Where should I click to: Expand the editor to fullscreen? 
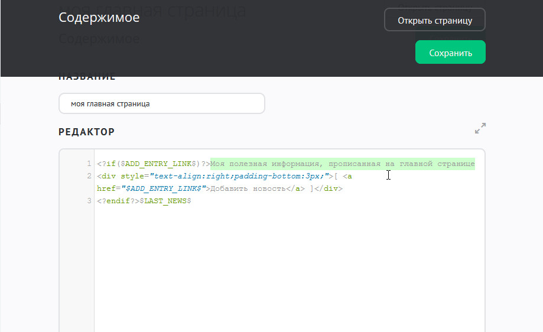[480, 128]
